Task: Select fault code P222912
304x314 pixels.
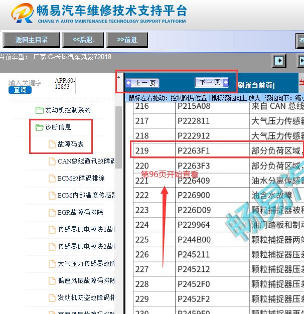Action: pyautogui.click(x=194, y=136)
